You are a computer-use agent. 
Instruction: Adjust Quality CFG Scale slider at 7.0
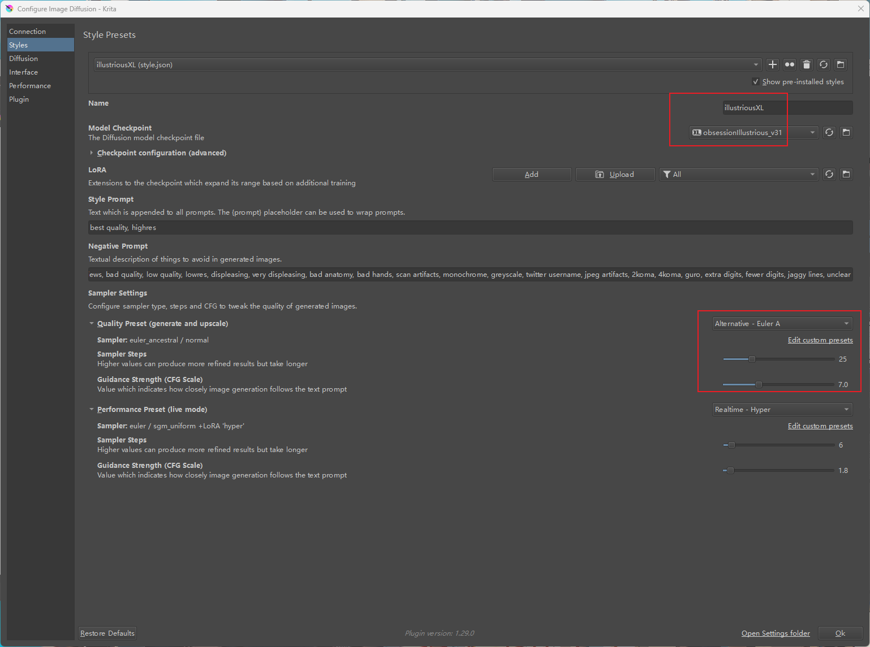tap(778, 384)
